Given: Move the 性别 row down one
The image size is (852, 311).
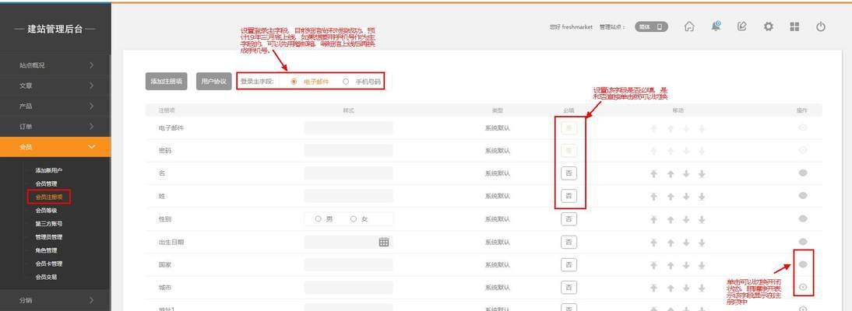Looking at the screenshot, I should (x=686, y=220).
